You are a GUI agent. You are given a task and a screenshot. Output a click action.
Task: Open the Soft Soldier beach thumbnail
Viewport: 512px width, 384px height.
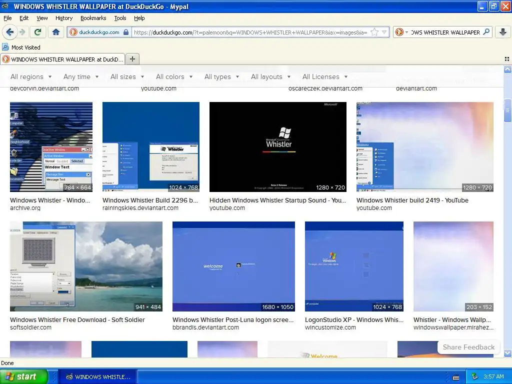coord(86,266)
